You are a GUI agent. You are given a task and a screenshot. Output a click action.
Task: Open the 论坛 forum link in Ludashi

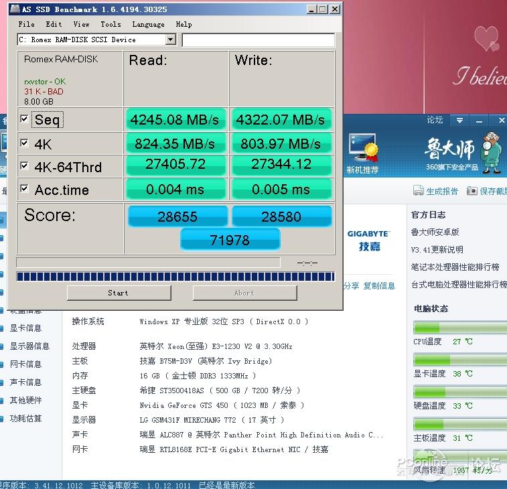point(435,120)
